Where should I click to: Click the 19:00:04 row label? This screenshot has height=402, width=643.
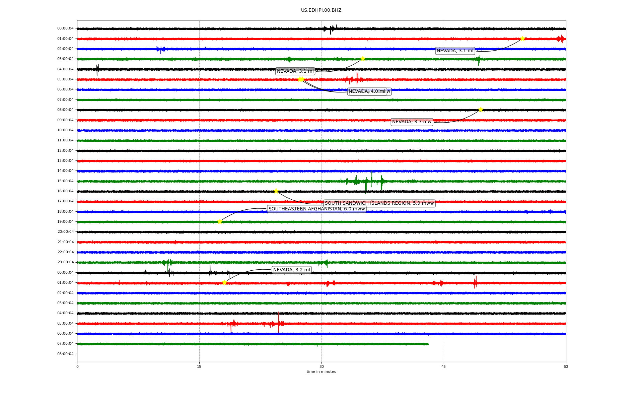(x=65, y=221)
